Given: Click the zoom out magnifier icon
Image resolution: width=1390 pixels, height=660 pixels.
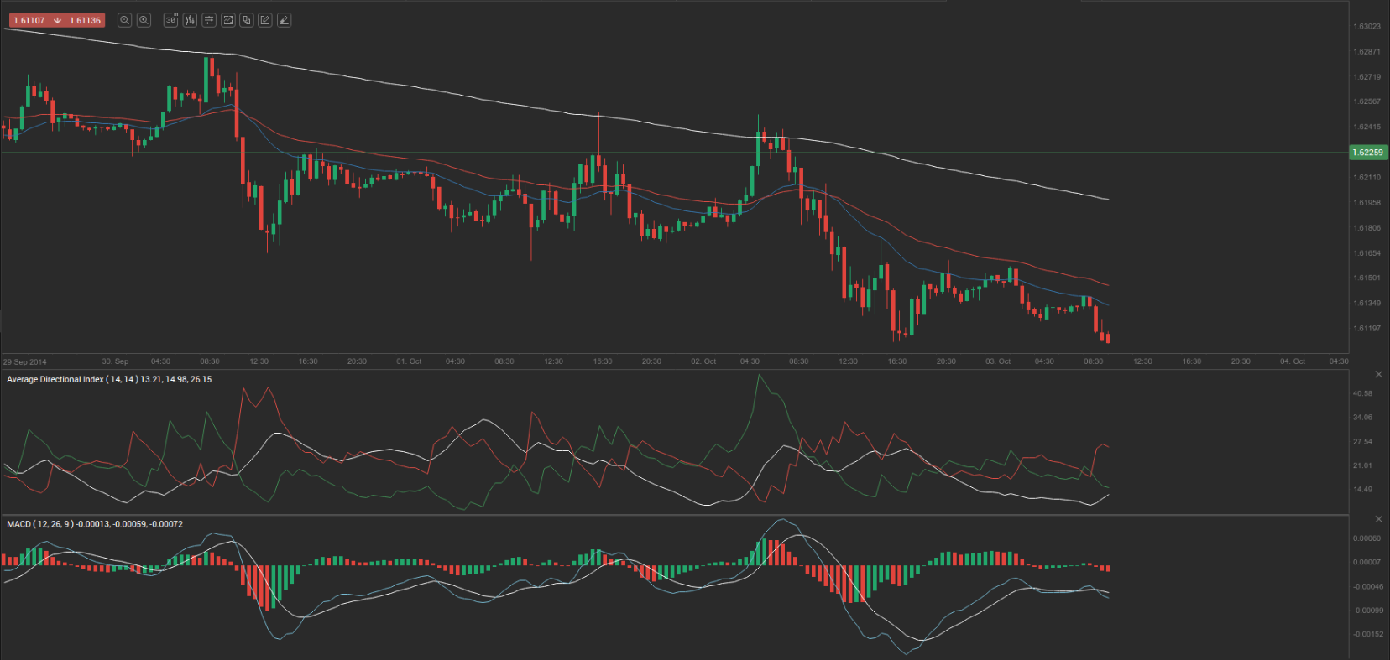Looking at the screenshot, I should pos(125,20).
